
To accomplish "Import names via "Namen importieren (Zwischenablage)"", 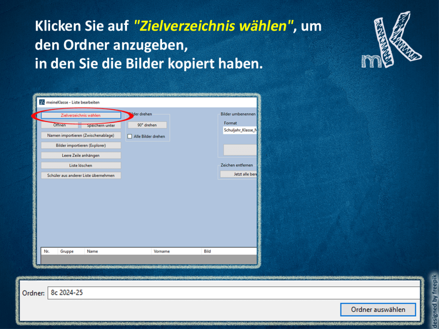I will pyautogui.click(x=81, y=135).
